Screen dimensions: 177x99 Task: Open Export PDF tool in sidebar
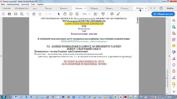[x=174, y=27]
